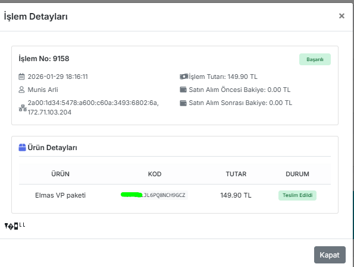354x267 pixels.
Task: Click the ÜRÜN column header
Action: tap(60, 174)
